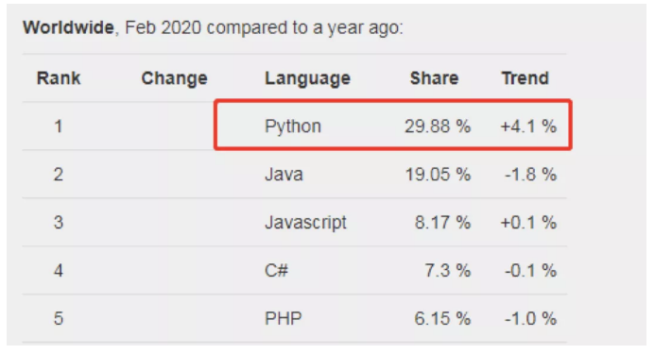Click PHP's -1.0 % trend value
The height and width of the screenshot is (354, 655).
(x=530, y=318)
